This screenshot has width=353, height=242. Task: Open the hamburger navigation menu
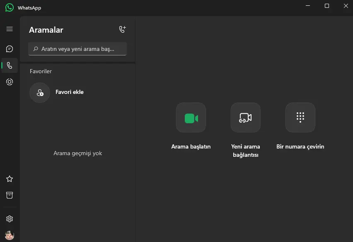(10, 29)
